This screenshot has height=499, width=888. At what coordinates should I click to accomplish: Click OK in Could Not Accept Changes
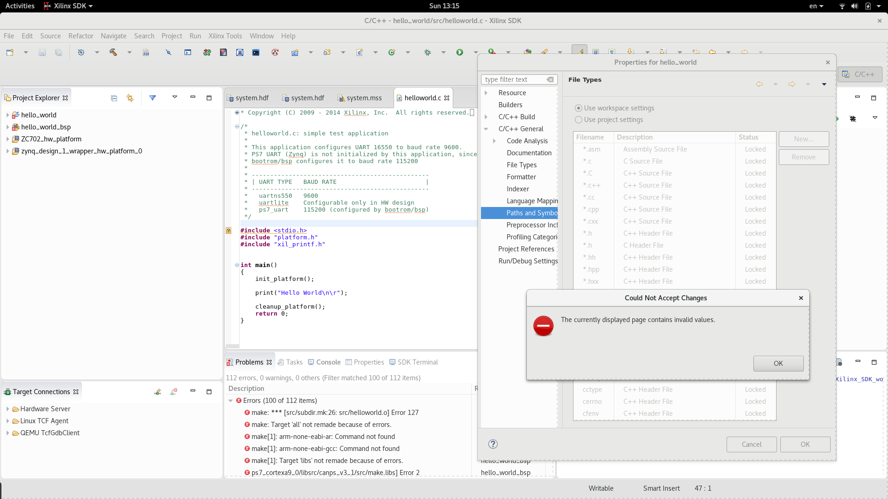pos(778,364)
